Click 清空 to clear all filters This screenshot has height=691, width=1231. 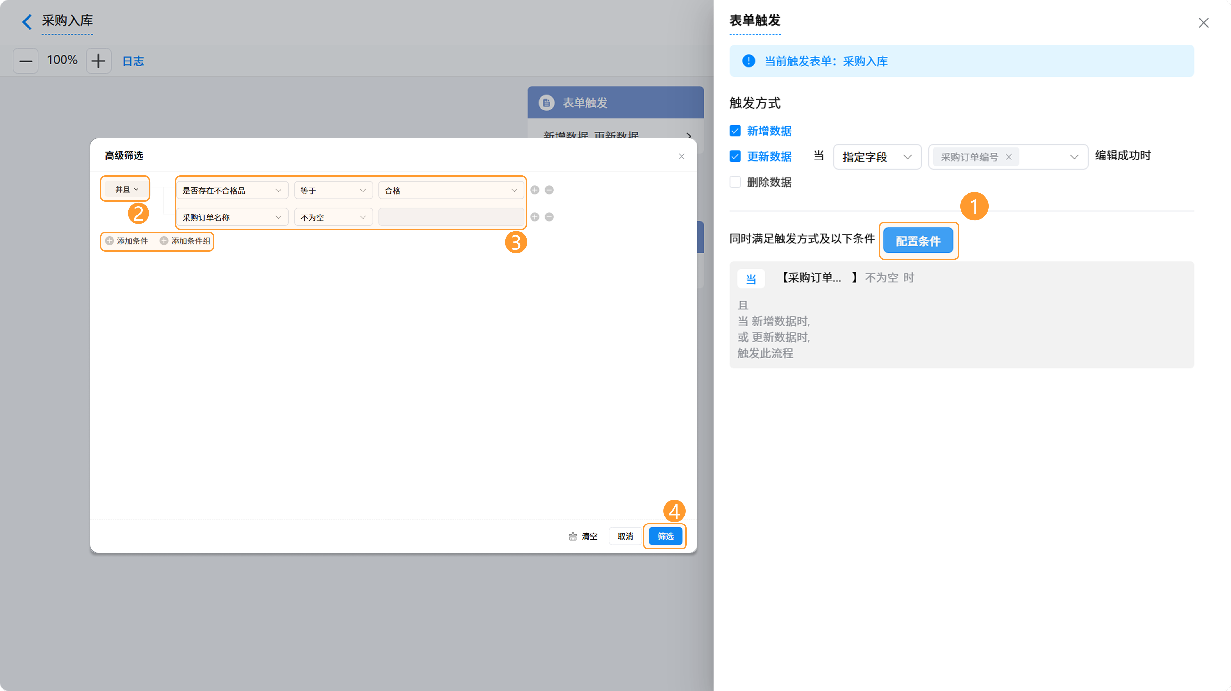coord(583,536)
